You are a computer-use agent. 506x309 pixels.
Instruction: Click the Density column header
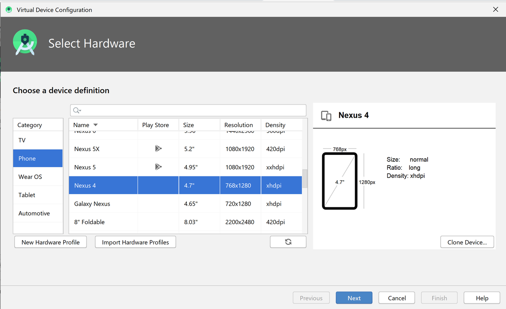point(275,125)
